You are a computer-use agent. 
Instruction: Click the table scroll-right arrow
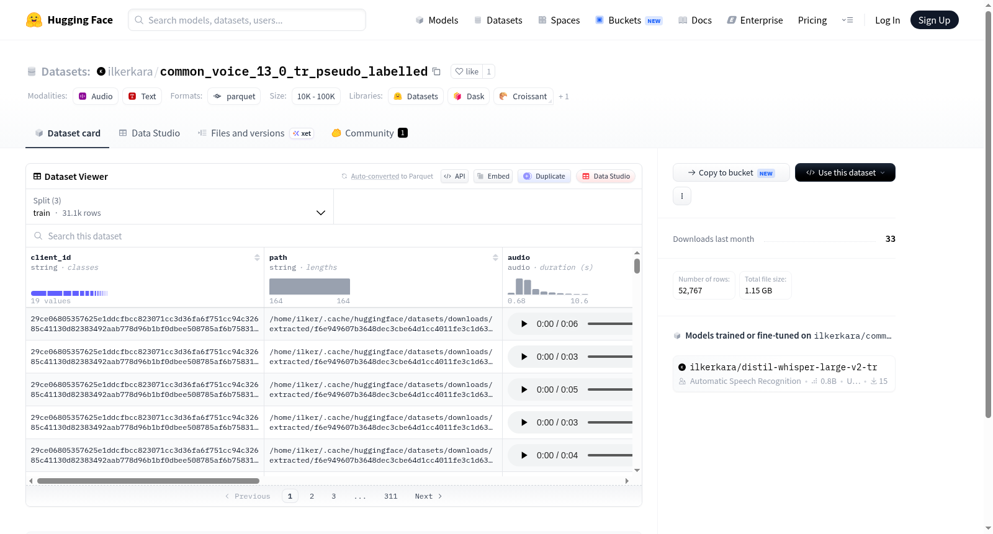point(627,481)
